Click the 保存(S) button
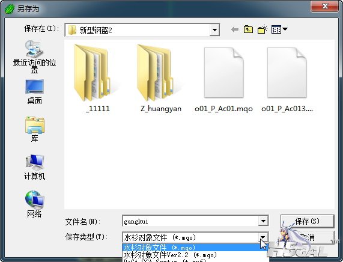 pyautogui.click(x=308, y=221)
